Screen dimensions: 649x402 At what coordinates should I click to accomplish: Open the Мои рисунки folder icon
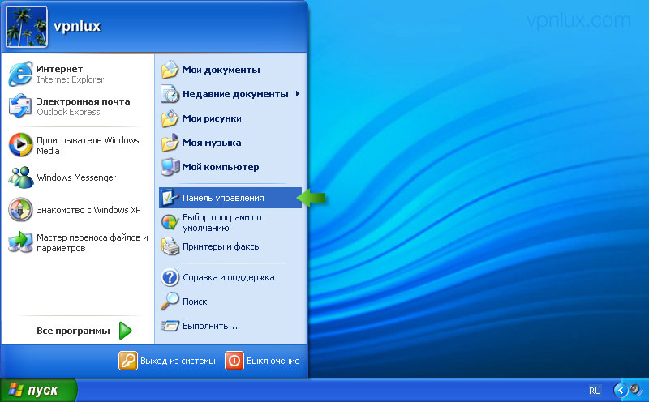170,118
